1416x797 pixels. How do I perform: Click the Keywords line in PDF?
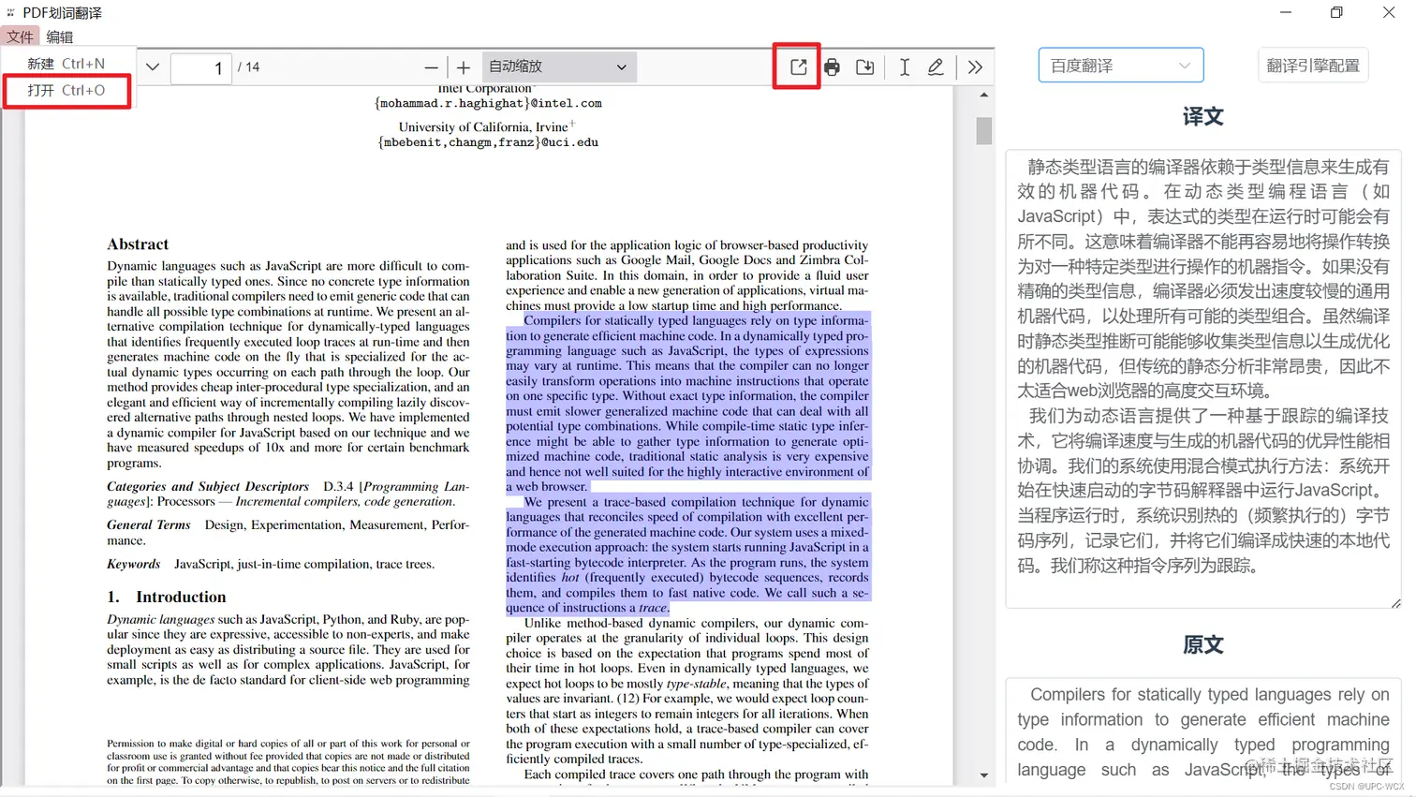coord(271,564)
